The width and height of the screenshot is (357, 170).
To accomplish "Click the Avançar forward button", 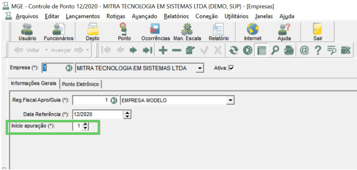I will pyautogui.click(x=67, y=50).
